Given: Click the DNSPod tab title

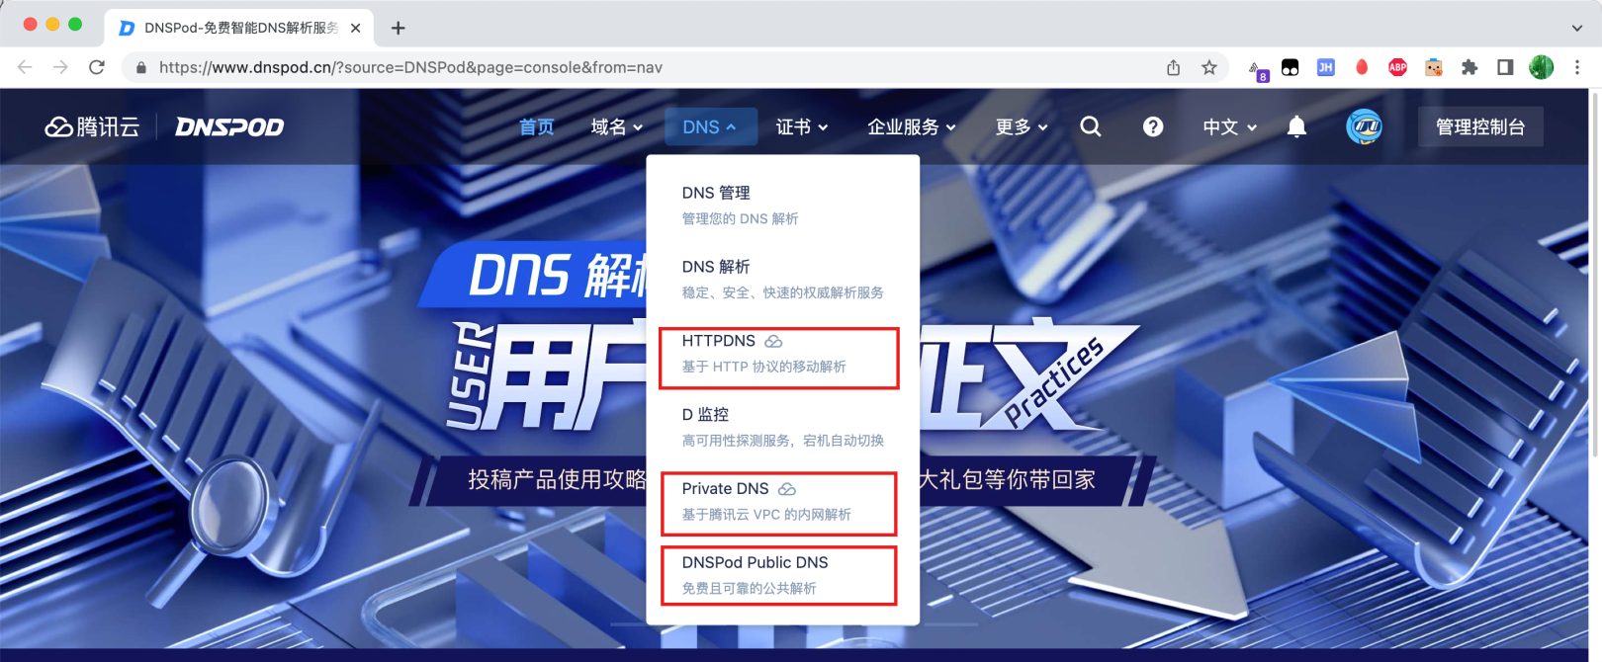Looking at the screenshot, I should 241,28.
